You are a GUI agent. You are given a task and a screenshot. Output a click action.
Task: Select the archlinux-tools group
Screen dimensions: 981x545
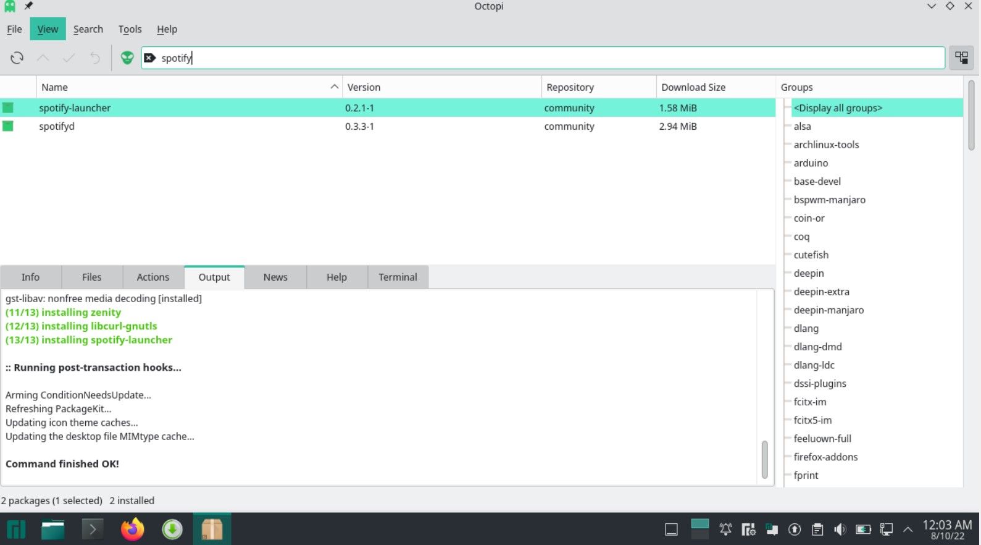(827, 145)
